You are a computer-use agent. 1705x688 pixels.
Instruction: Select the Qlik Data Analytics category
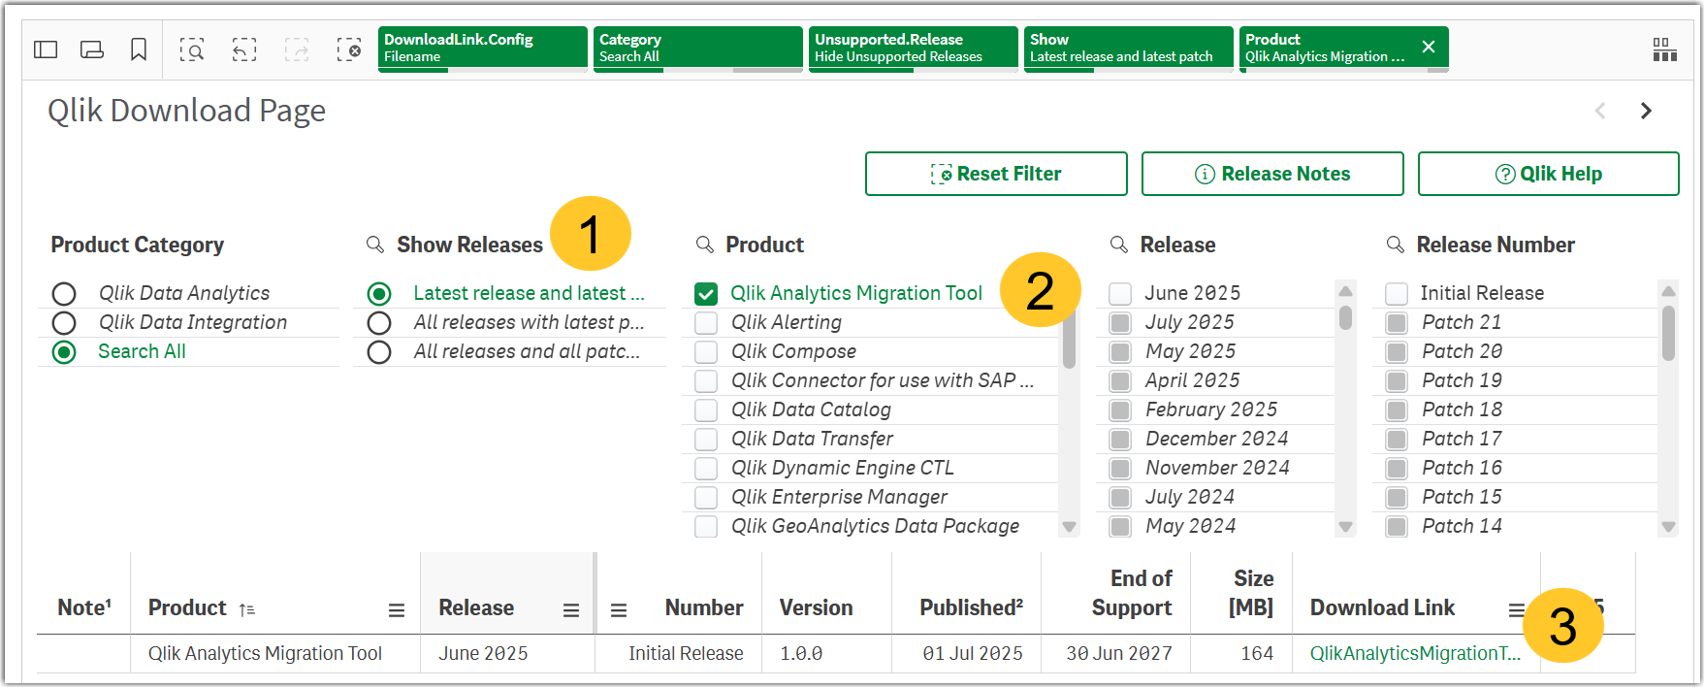(64, 293)
